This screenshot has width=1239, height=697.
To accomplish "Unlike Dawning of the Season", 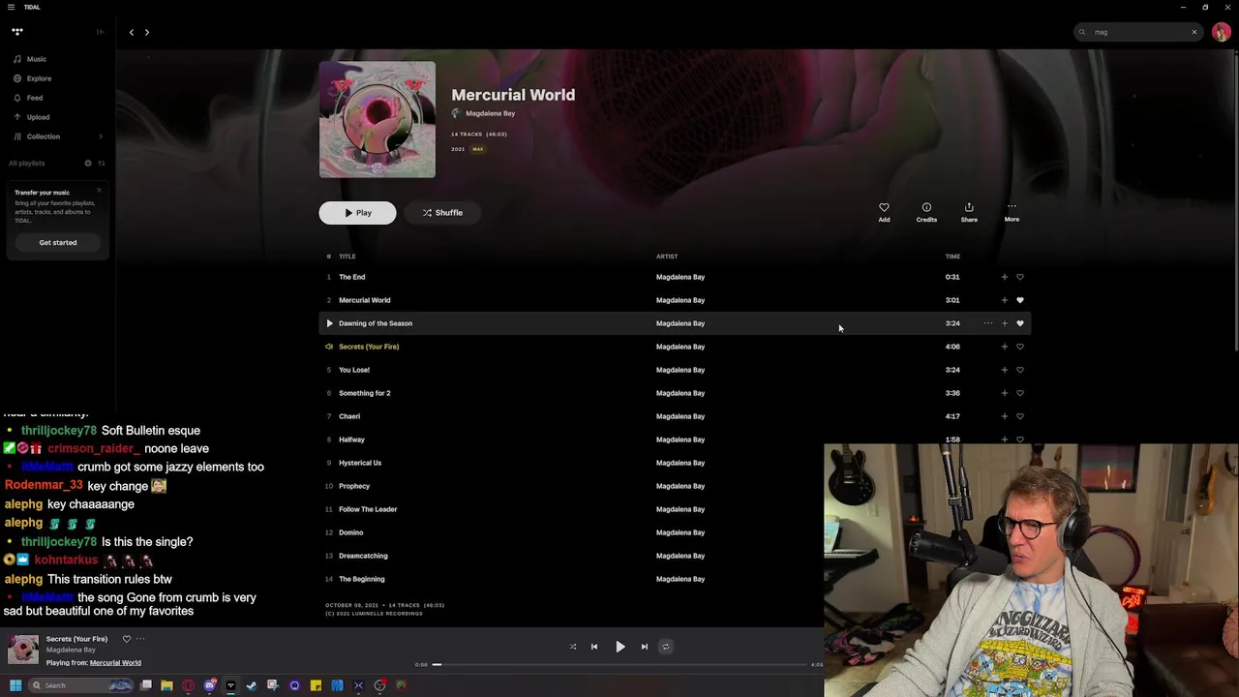I will pos(1020,323).
